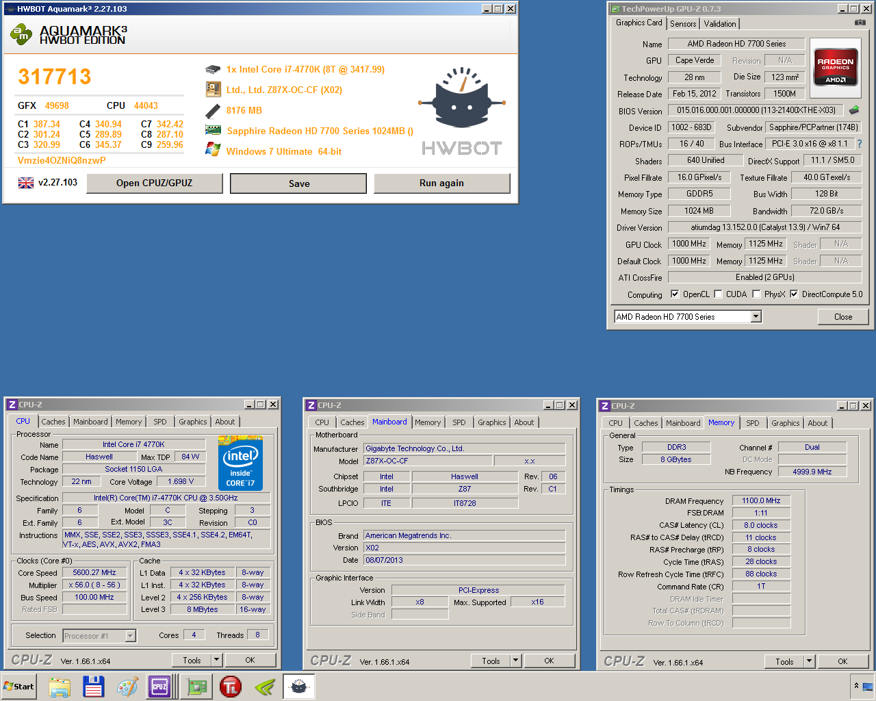This screenshot has height=701, width=876.
Task: Click the Start button
Action: [x=18, y=687]
